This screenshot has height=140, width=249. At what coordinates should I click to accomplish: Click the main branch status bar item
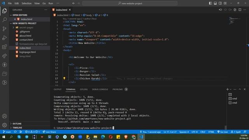click(7, 132)
